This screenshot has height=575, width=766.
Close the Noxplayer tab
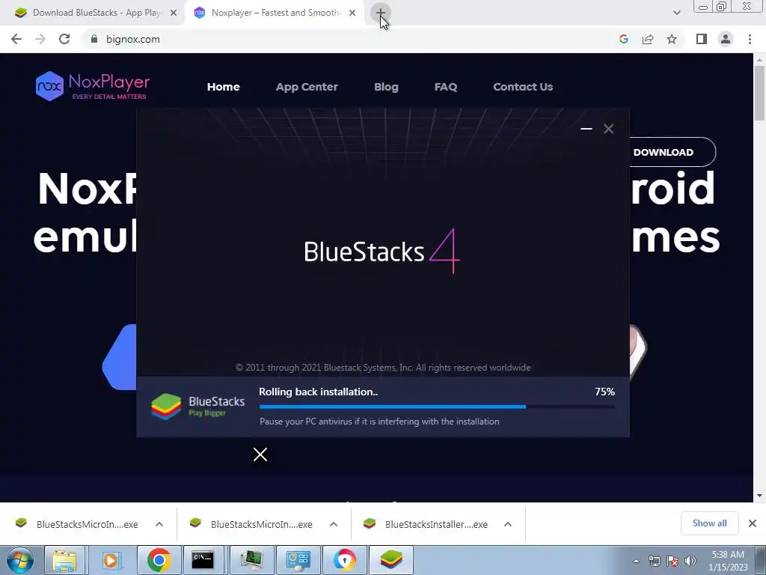352,13
